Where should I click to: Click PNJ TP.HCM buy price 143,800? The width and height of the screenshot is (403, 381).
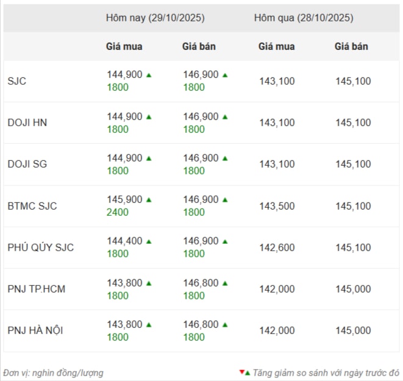click(124, 283)
